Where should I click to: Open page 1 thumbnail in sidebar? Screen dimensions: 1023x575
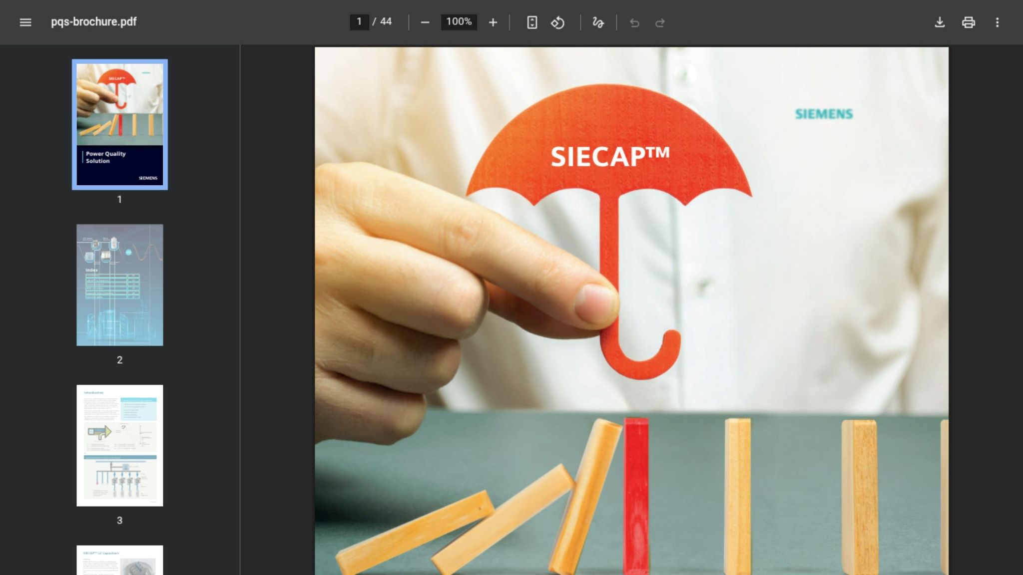tap(120, 124)
